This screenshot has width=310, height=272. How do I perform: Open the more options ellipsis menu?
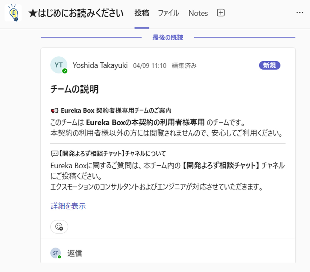point(300,13)
